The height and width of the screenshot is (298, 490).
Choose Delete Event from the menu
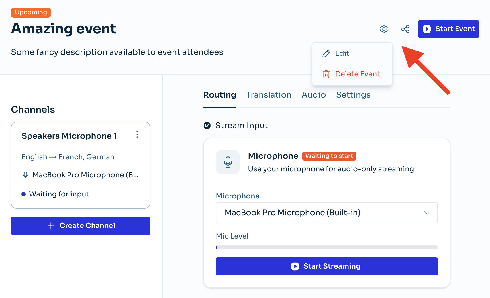point(357,74)
